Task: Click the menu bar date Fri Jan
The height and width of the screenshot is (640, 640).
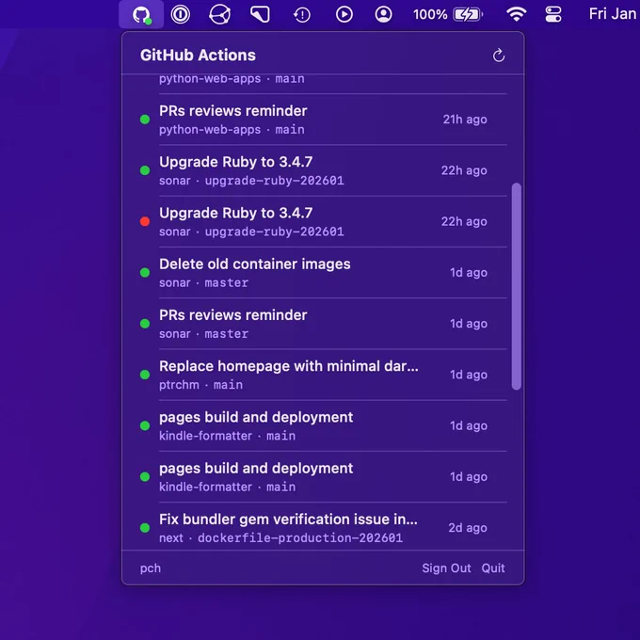Action: point(614,14)
